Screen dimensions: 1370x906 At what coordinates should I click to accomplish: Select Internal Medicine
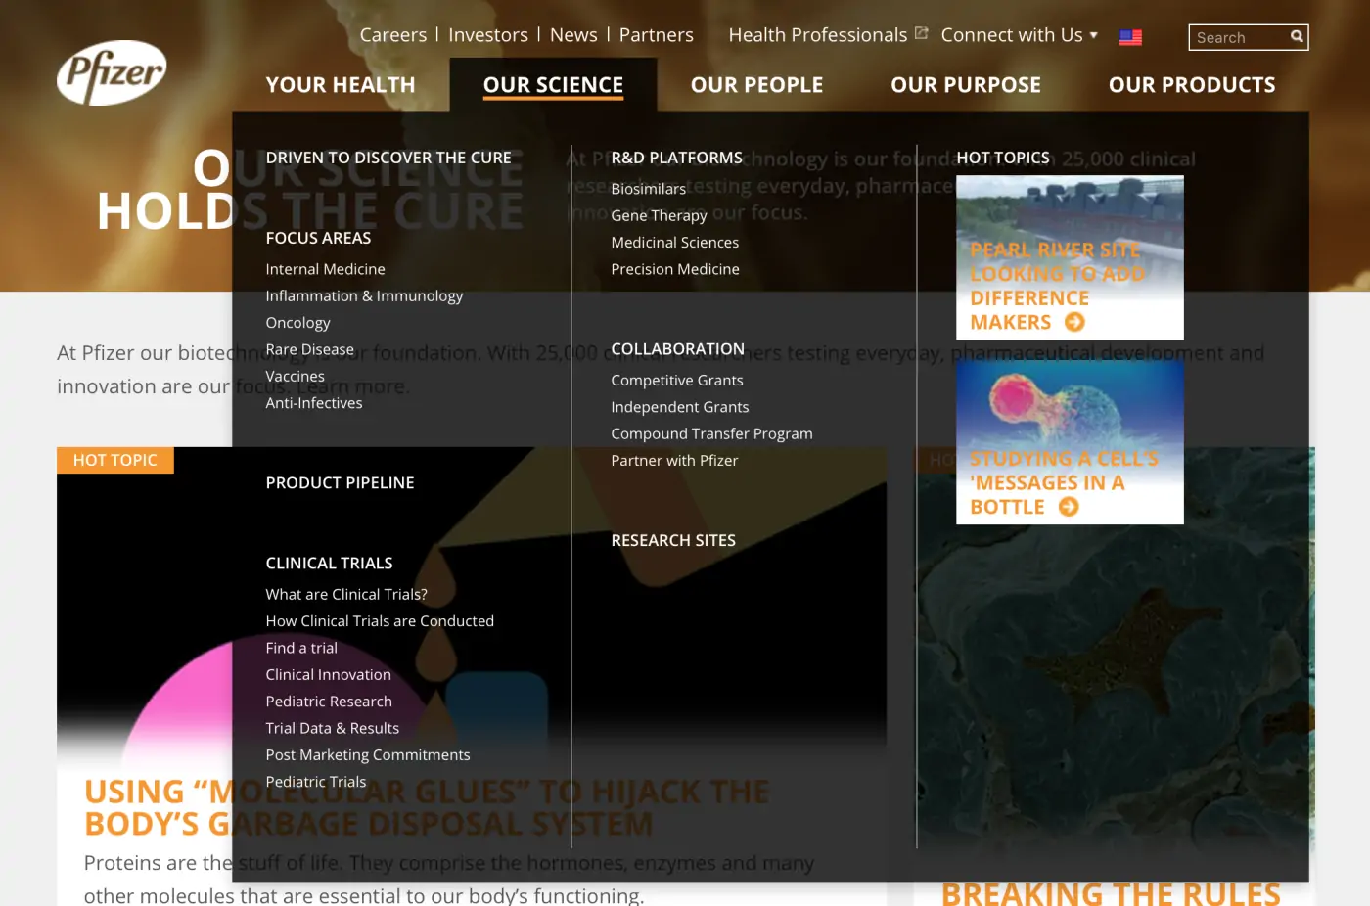[x=325, y=269]
